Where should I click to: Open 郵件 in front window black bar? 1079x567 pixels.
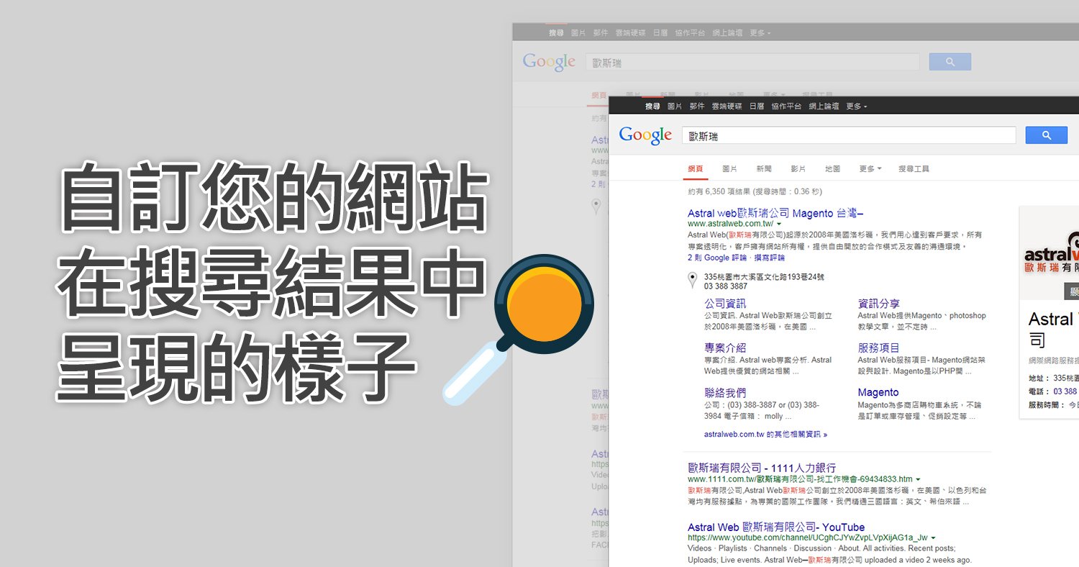(697, 106)
